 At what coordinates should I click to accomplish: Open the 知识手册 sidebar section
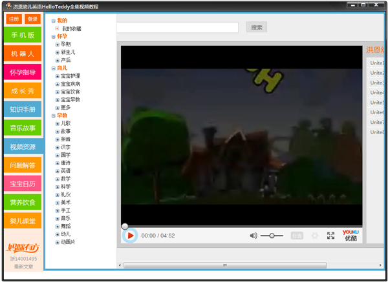tap(23, 109)
